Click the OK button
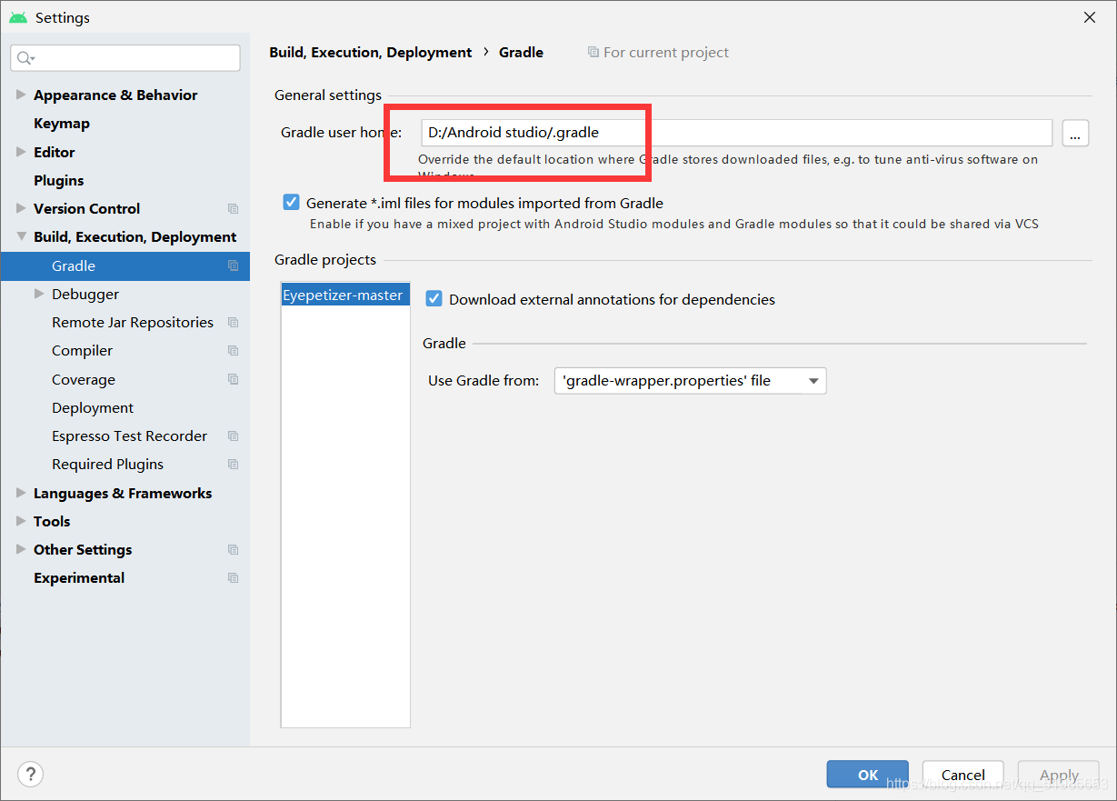 868,775
